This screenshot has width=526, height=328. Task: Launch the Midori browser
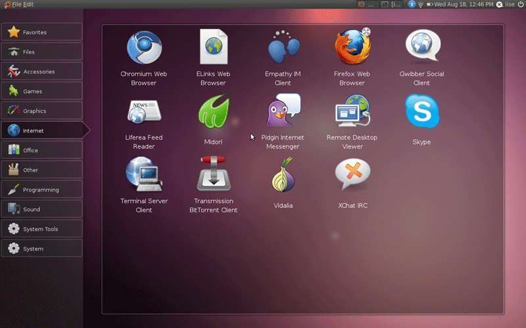(213, 112)
